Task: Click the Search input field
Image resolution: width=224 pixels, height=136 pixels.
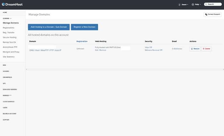Action: coord(213,4)
